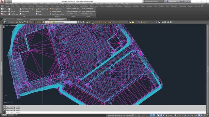Click the viewport controls label in the drawing's top-left corner
This screenshot has height=117, width=209.
(10, 25)
